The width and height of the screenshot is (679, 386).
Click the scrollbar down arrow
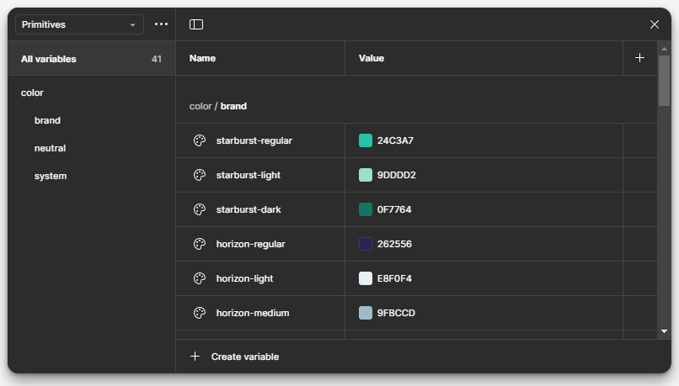click(664, 331)
